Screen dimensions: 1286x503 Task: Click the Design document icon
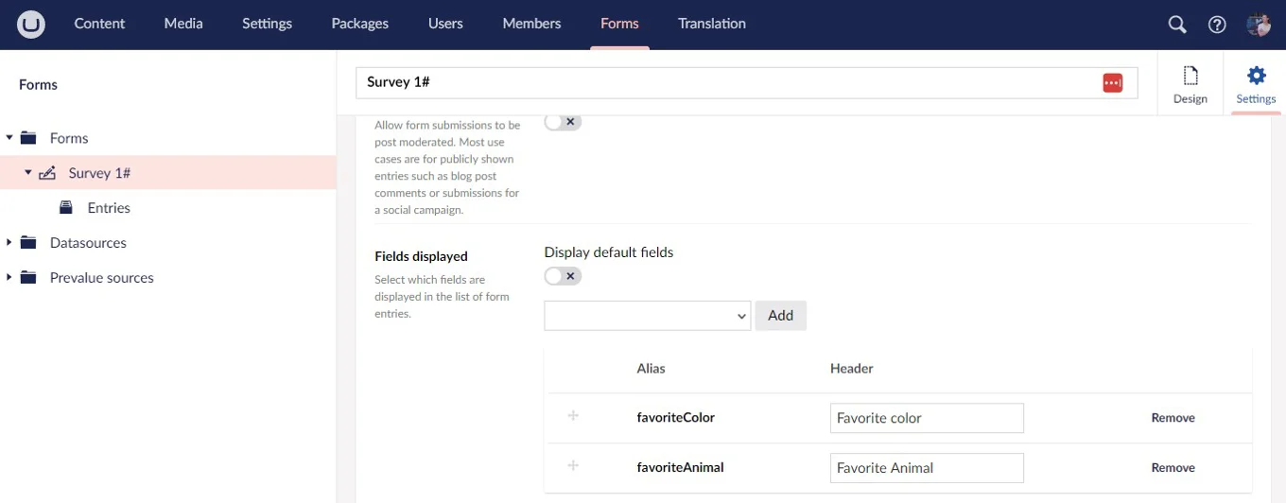(1190, 76)
